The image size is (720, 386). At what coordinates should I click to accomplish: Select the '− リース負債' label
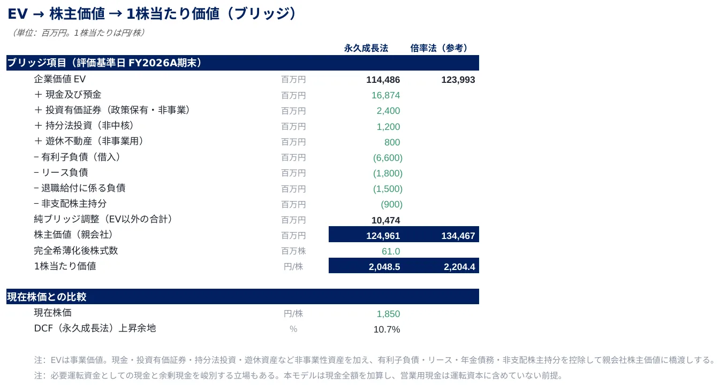(x=60, y=173)
